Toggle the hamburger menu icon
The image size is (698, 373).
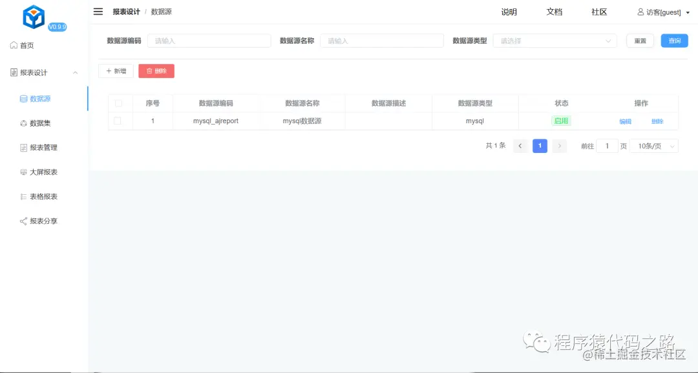point(98,12)
